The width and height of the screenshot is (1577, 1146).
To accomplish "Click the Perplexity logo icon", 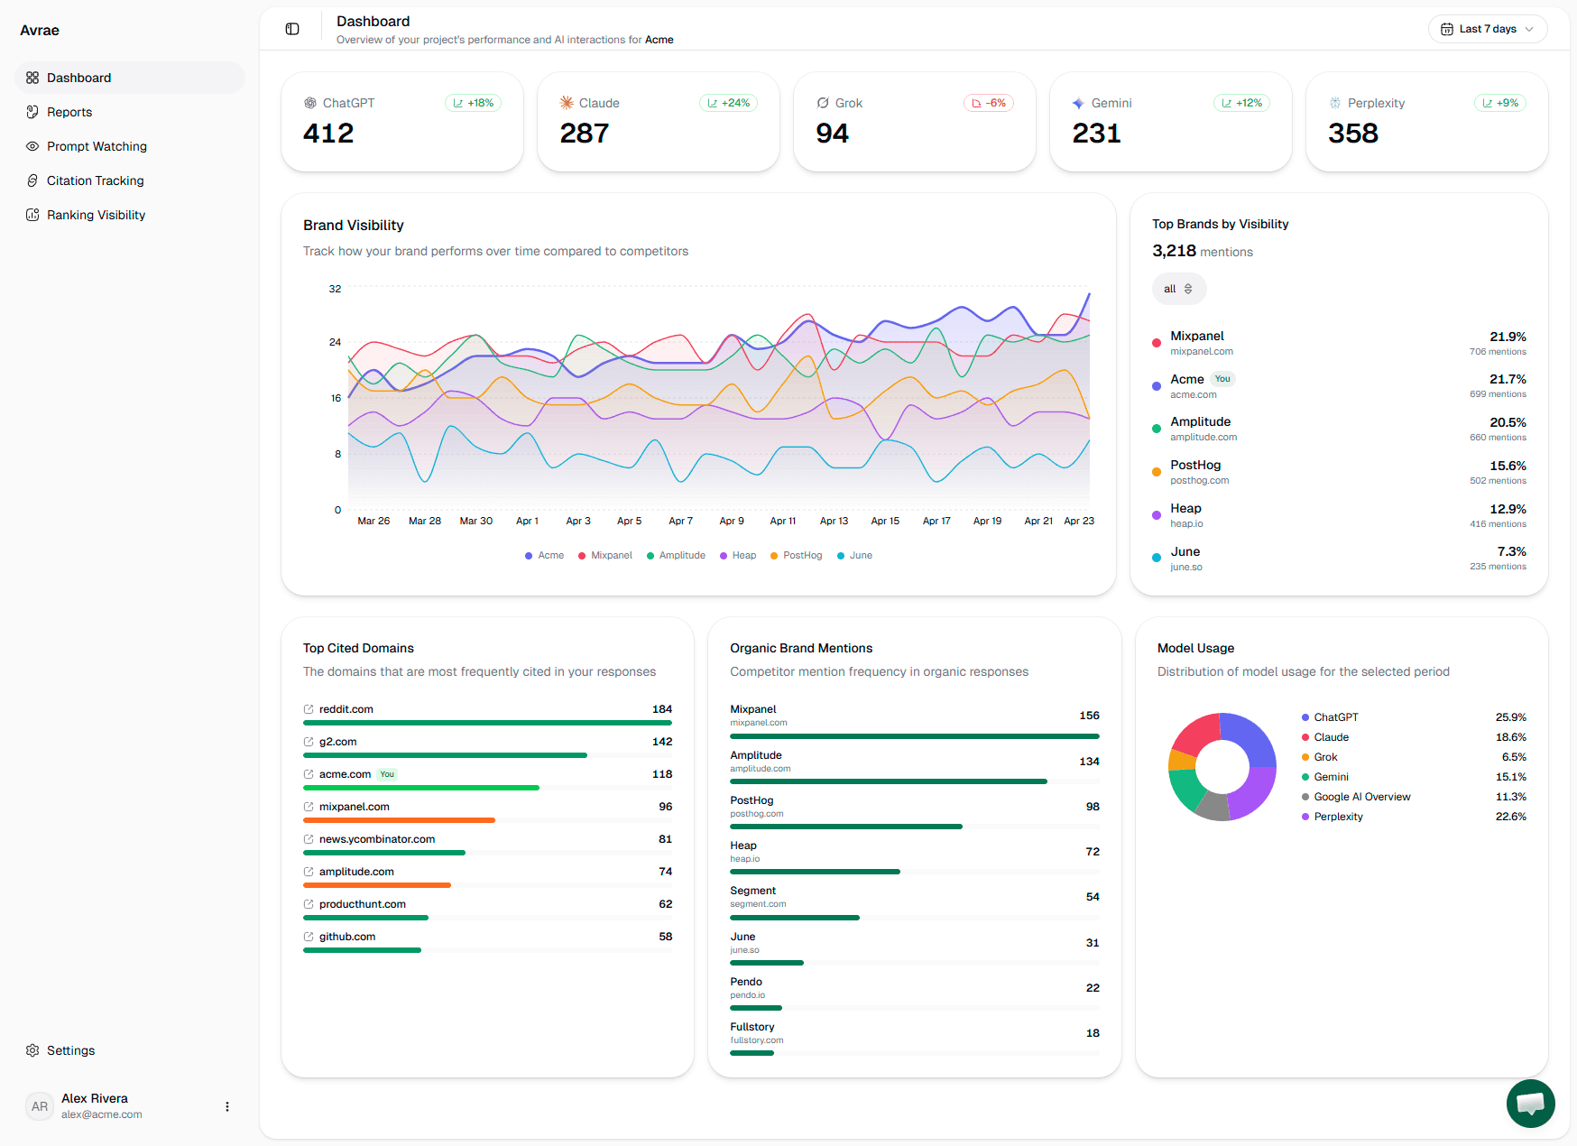I will tap(1335, 103).
